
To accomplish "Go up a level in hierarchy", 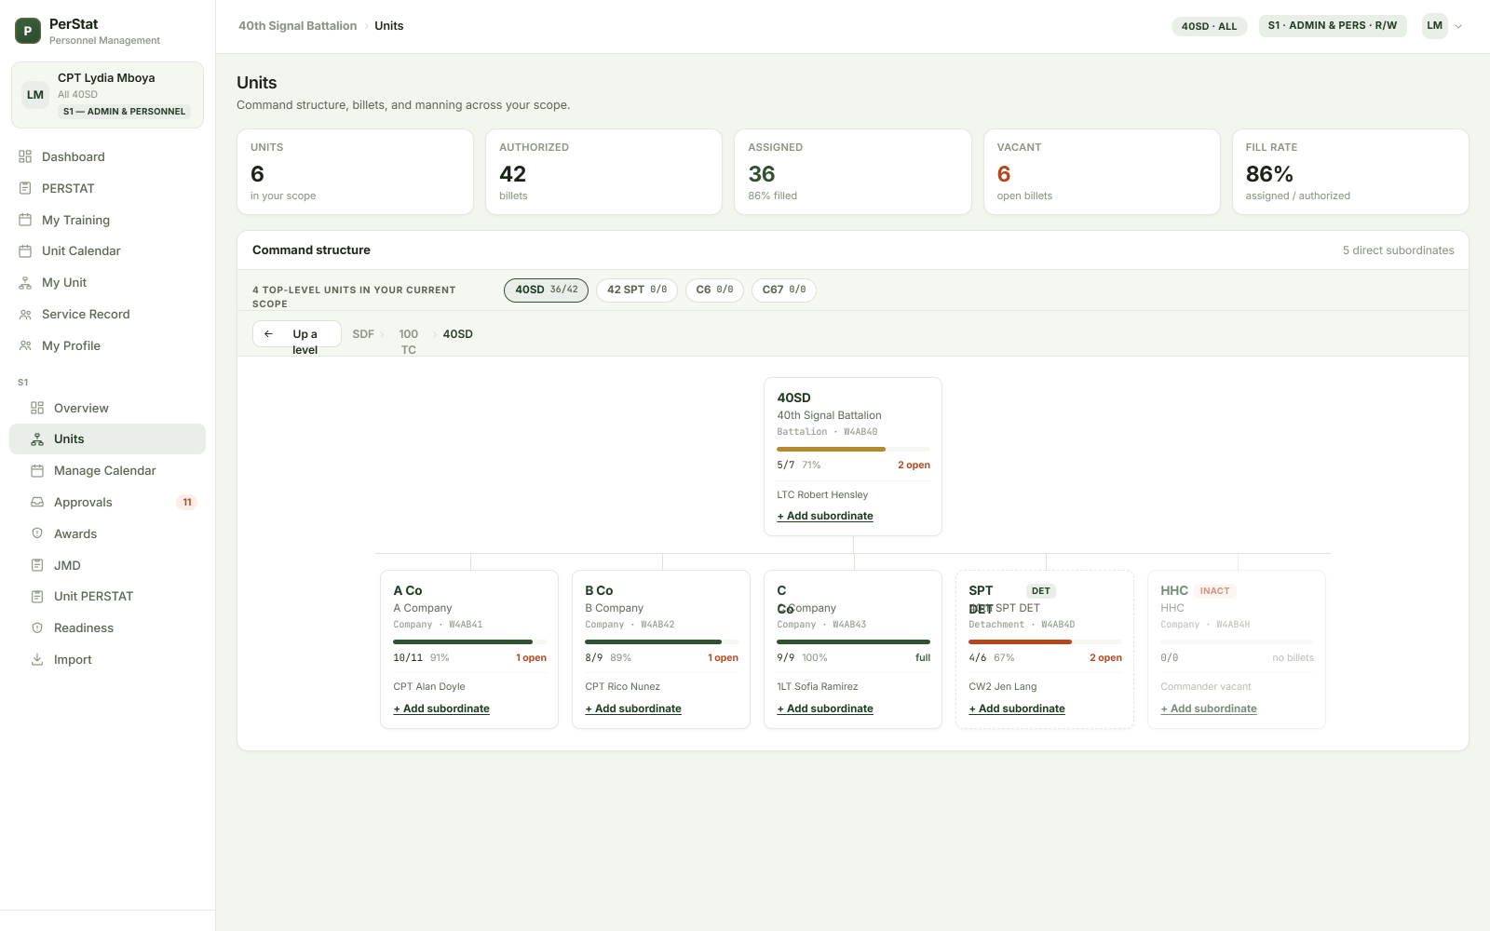I will (296, 334).
